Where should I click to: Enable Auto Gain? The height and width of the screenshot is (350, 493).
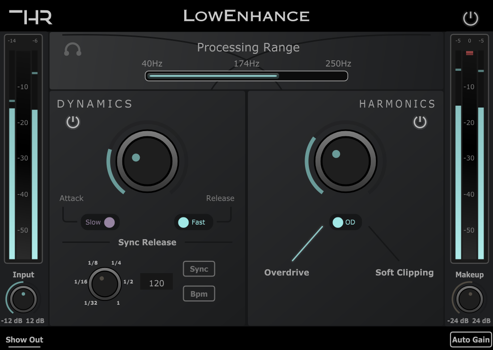(x=470, y=340)
